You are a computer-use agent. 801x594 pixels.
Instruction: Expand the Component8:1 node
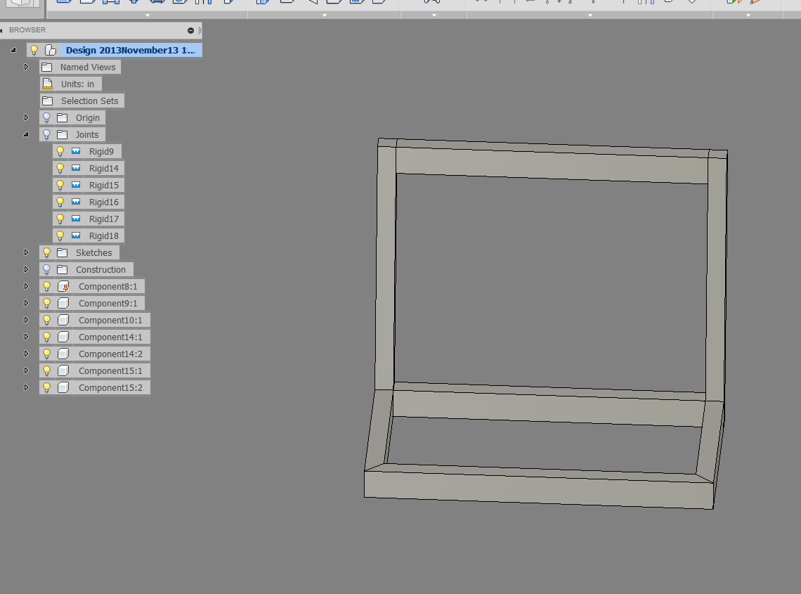click(26, 286)
